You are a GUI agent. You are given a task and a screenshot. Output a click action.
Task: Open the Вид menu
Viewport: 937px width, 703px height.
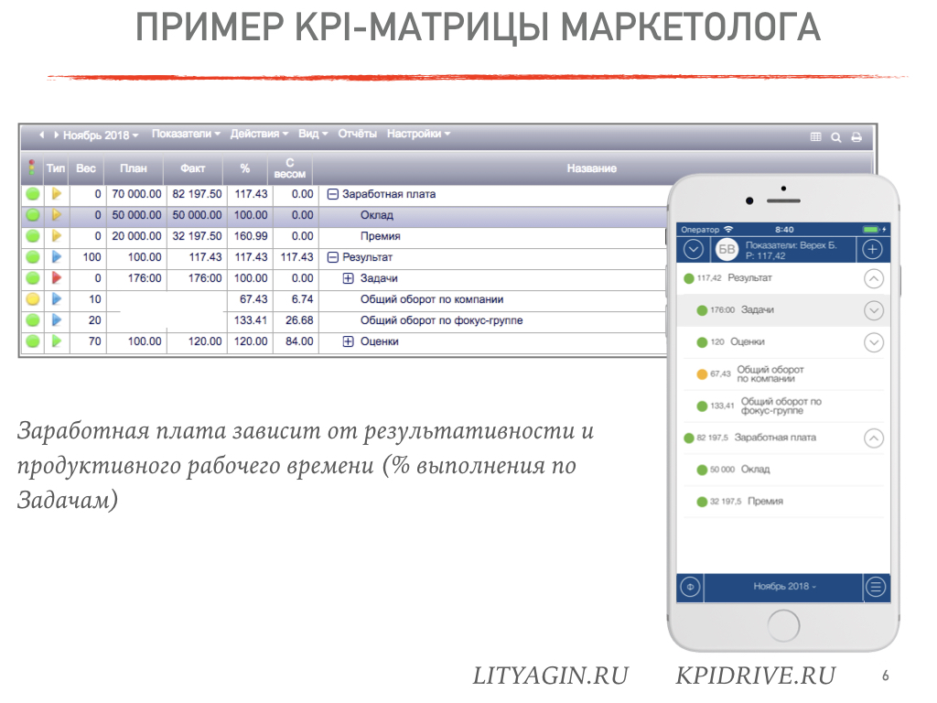[x=313, y=134]
